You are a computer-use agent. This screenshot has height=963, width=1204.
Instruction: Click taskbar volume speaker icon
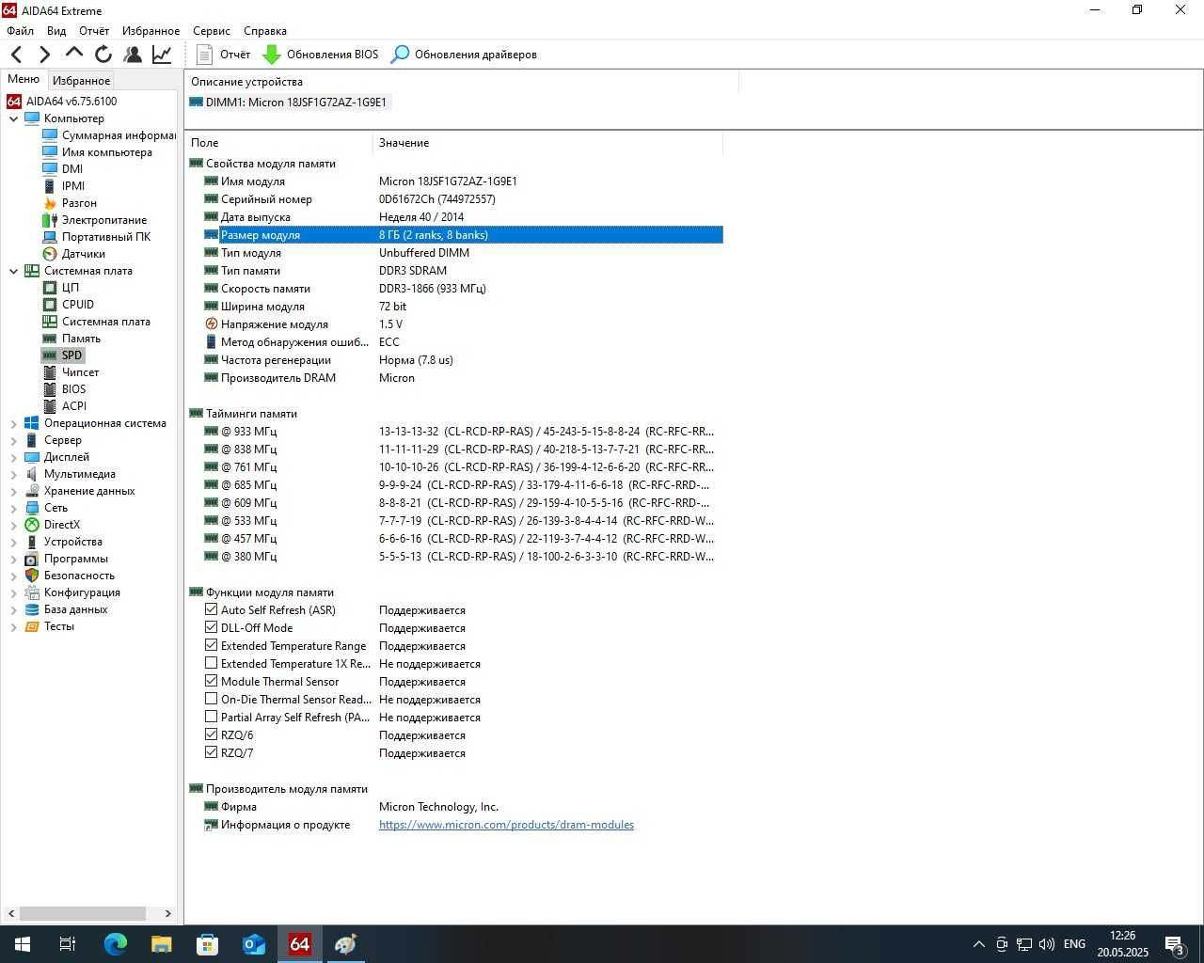[x=1046, y=944]
